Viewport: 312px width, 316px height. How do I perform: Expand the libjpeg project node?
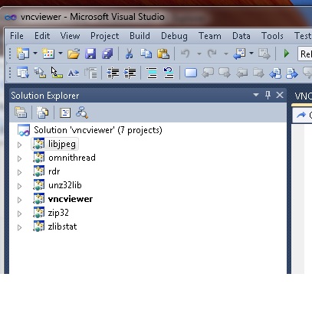(20, 145)
